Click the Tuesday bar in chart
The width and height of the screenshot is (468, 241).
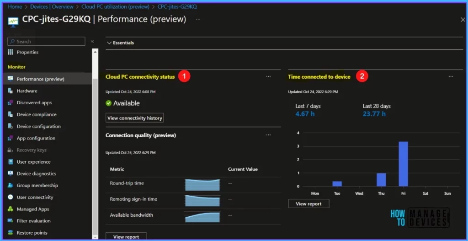337,184
